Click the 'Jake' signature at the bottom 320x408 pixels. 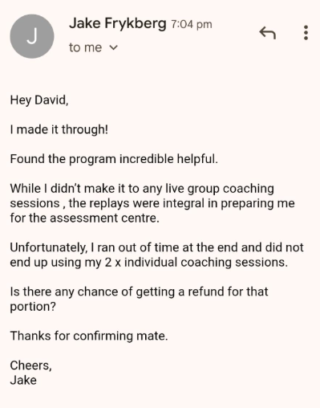[23, 380]
